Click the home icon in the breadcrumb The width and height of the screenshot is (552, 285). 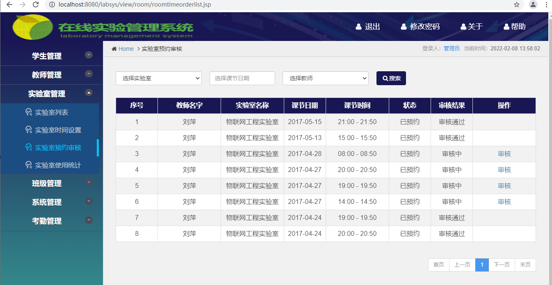pyautogui.click(x=114, y=49)
